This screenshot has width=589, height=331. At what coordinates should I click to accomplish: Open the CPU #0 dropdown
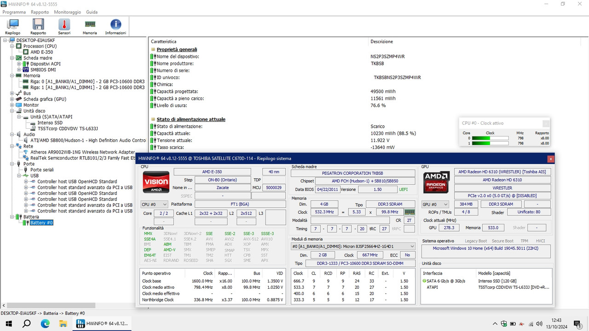154,204
